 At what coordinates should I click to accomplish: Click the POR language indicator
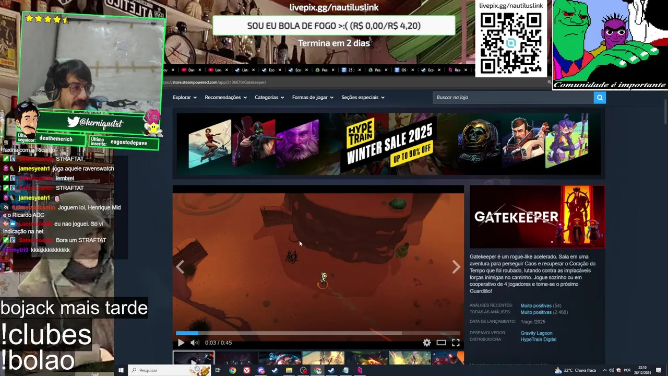(627, 370)
